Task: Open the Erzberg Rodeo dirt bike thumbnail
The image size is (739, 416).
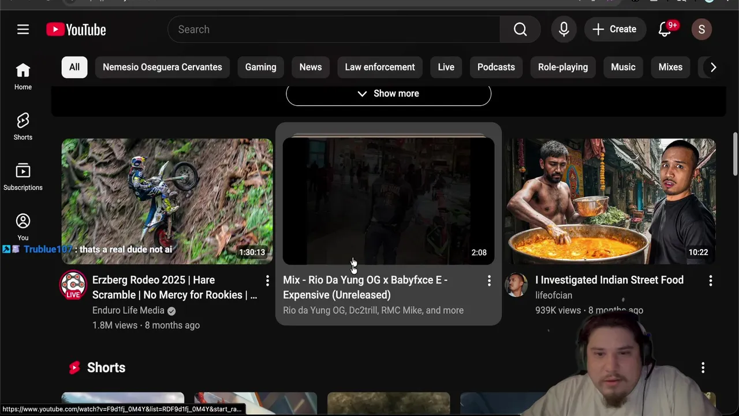Action: (x=167, y=201)
